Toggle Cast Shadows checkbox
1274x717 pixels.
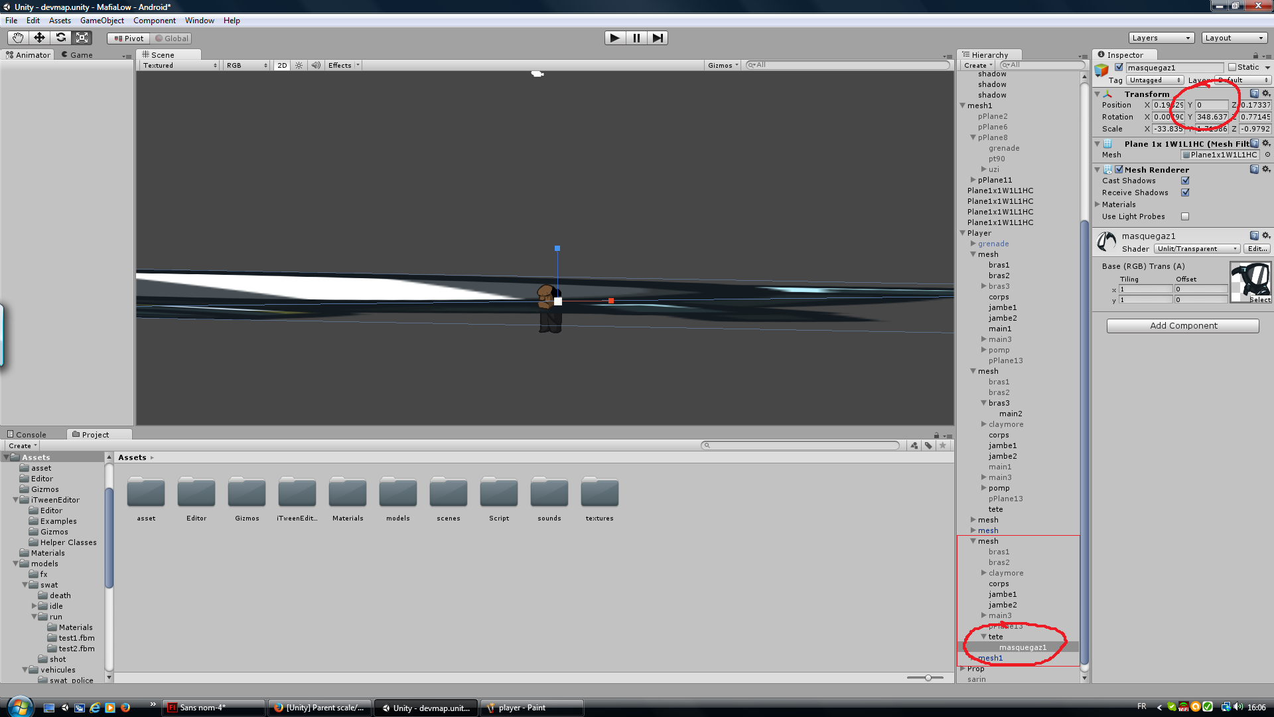coord(1185,181)
